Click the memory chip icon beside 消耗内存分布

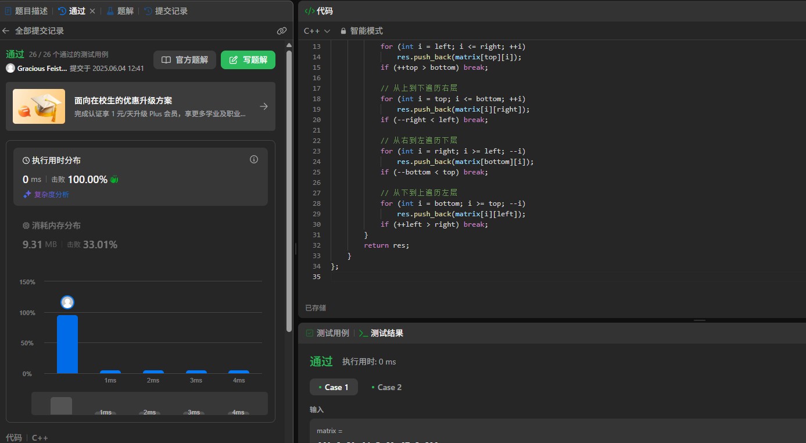(x=26, y=226)
